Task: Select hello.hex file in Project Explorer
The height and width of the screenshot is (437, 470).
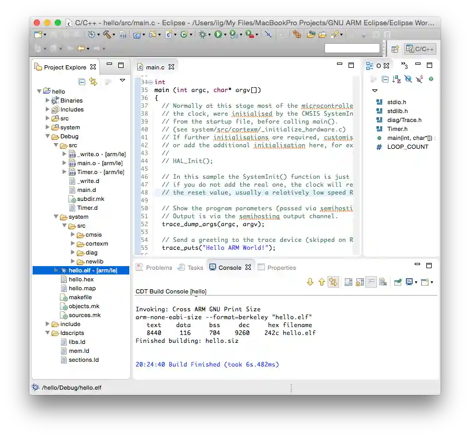Action: (81, 280)
